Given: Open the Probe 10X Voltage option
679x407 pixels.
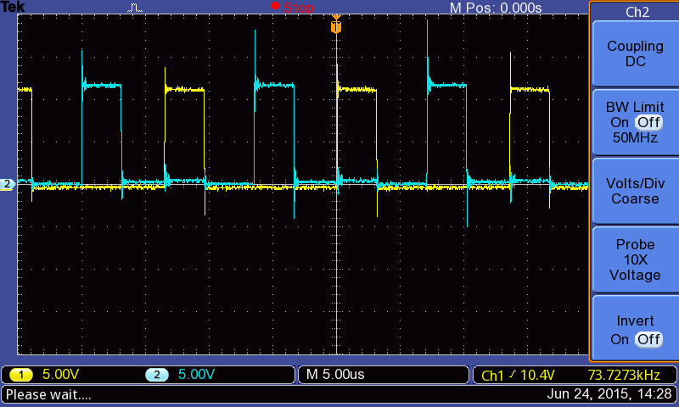Looking at the screenshot, I should coord(635,259).
